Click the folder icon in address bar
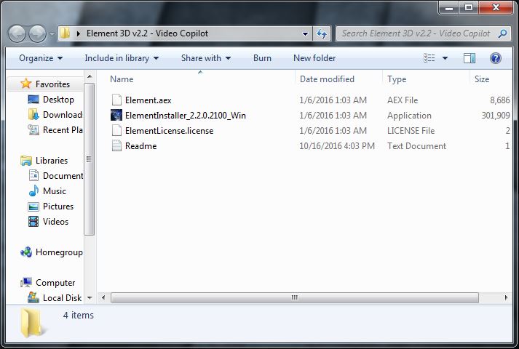This screenshot has height=349, width=519. [x=66, y=33]
